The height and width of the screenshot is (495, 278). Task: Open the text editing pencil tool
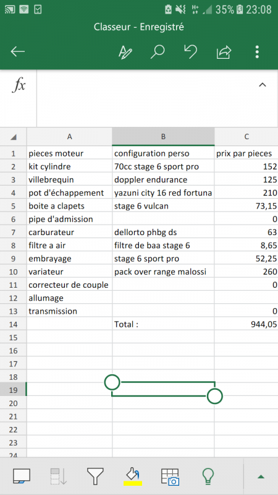tap(125, 52)
